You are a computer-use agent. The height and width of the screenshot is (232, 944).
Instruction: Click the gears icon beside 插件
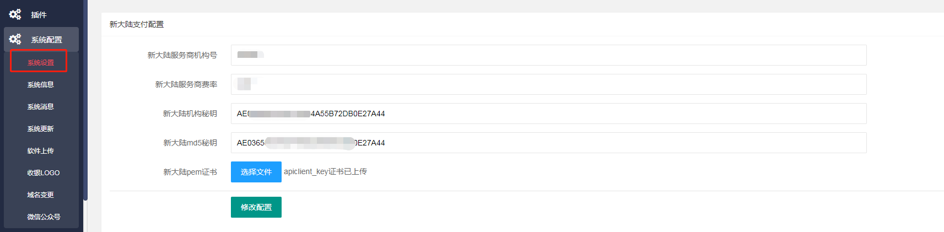coord(15,14)
